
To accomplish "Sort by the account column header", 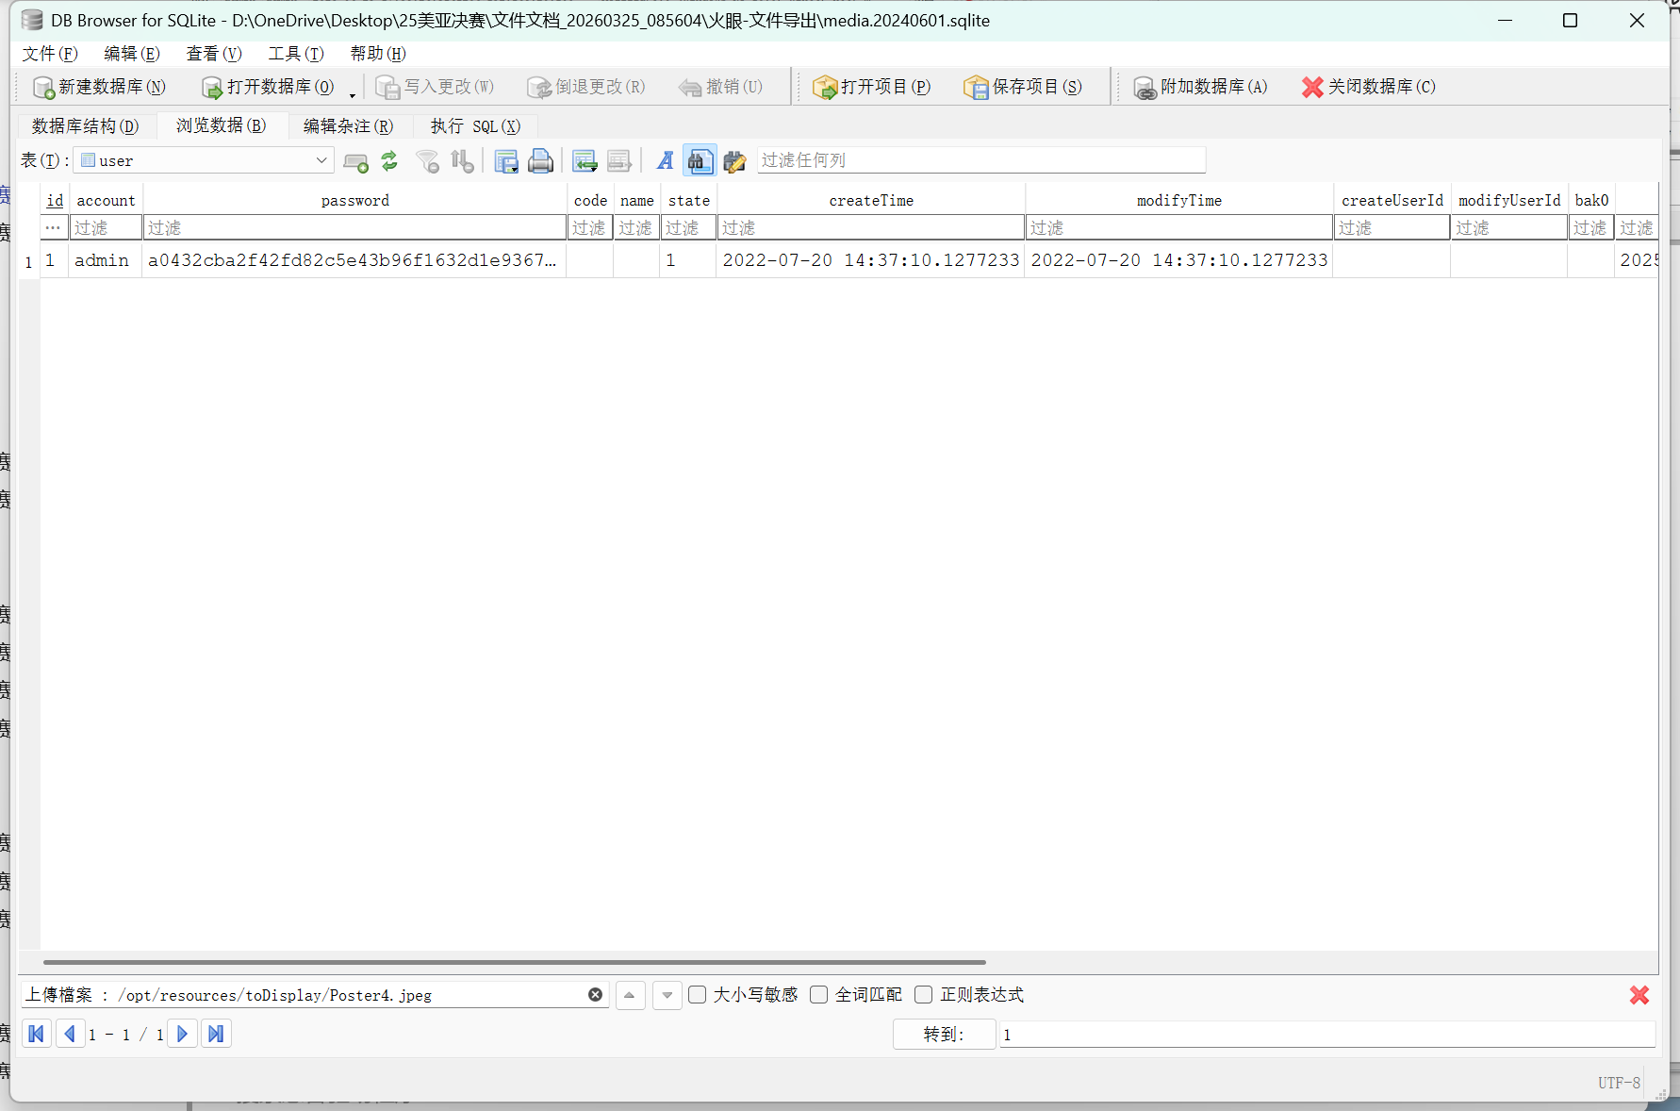I will [106, 200].
